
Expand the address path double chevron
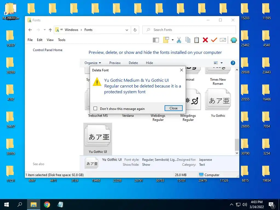(62, 30)
